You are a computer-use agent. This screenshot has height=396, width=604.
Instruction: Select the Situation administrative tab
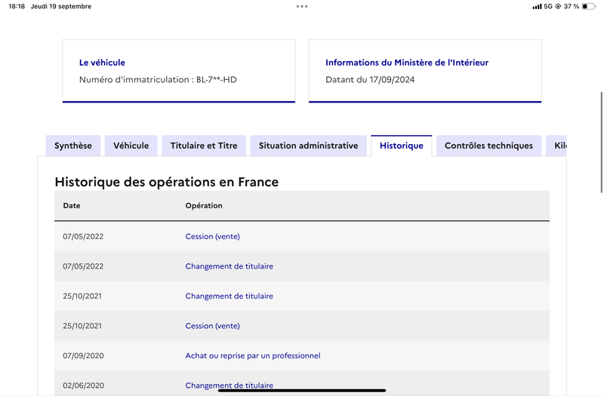click(308, 146)
